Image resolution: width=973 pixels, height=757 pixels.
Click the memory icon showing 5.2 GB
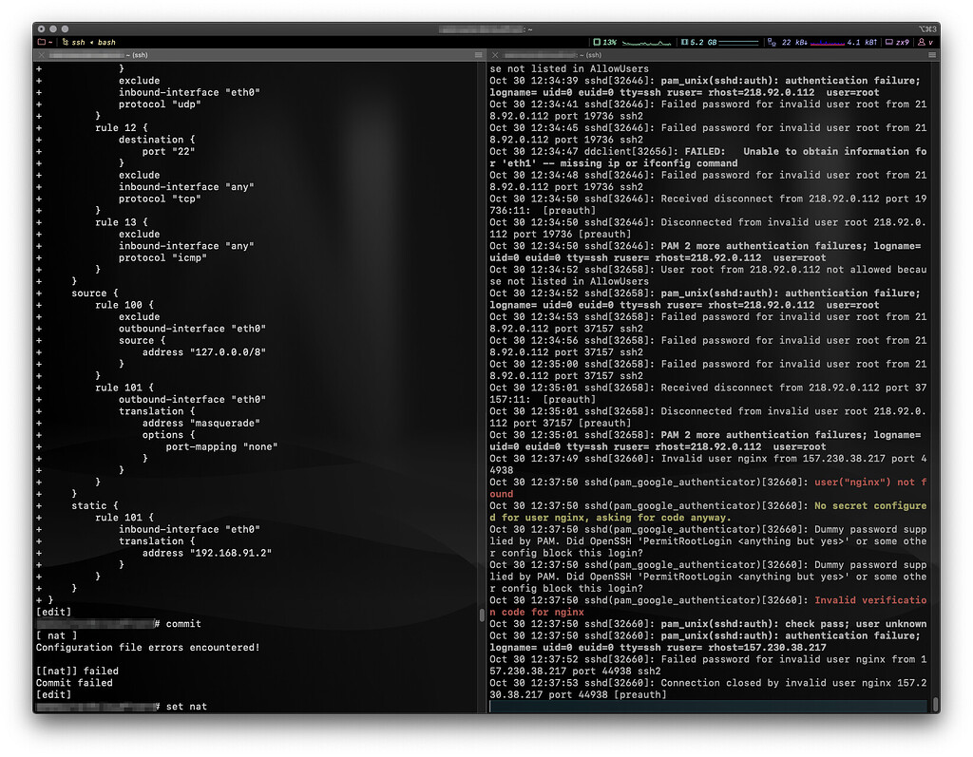[x=684, y=43]
